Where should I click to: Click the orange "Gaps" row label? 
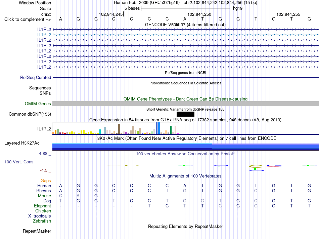point(46,181)
